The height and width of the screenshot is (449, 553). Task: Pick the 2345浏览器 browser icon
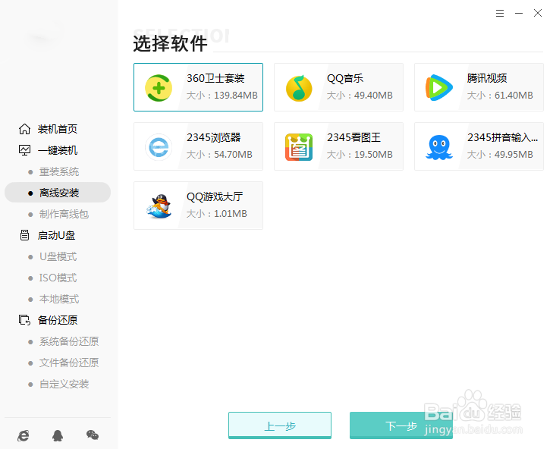[x=159, y=147]
